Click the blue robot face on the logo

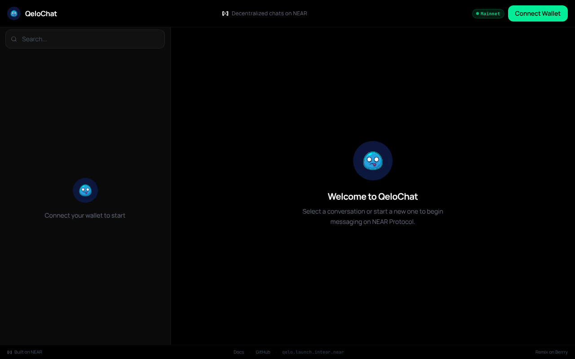(13, 13)
